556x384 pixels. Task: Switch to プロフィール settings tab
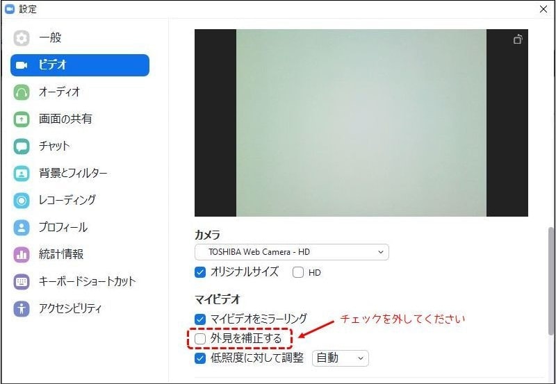63,227
